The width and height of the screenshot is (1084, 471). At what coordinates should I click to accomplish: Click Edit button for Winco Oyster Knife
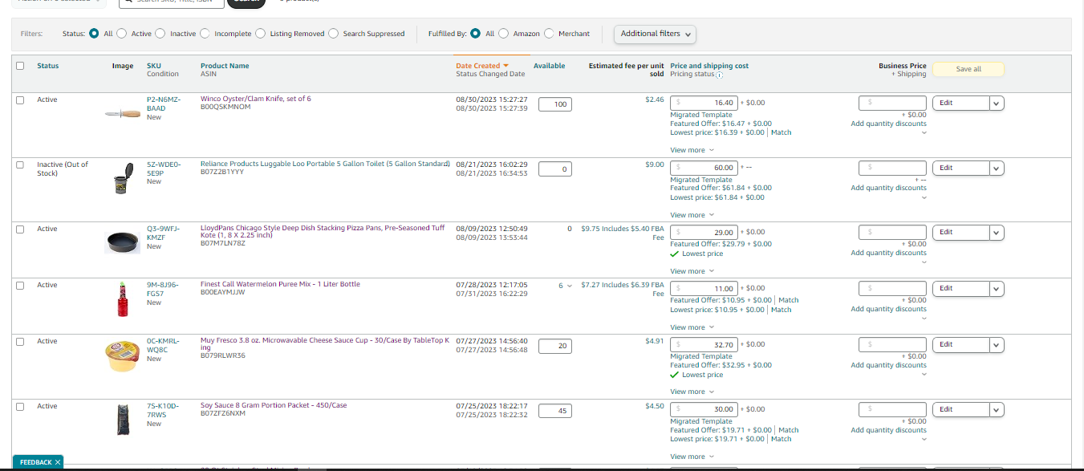960,103
